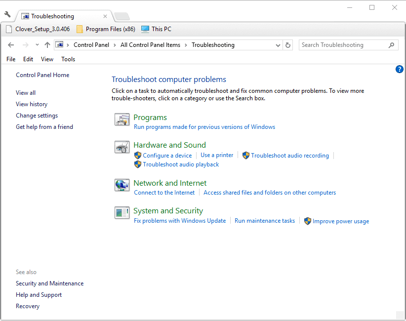Viewport: 406px width, 321px height.
Task: Launch Configure a device troubleshooter
Action: 167,156
